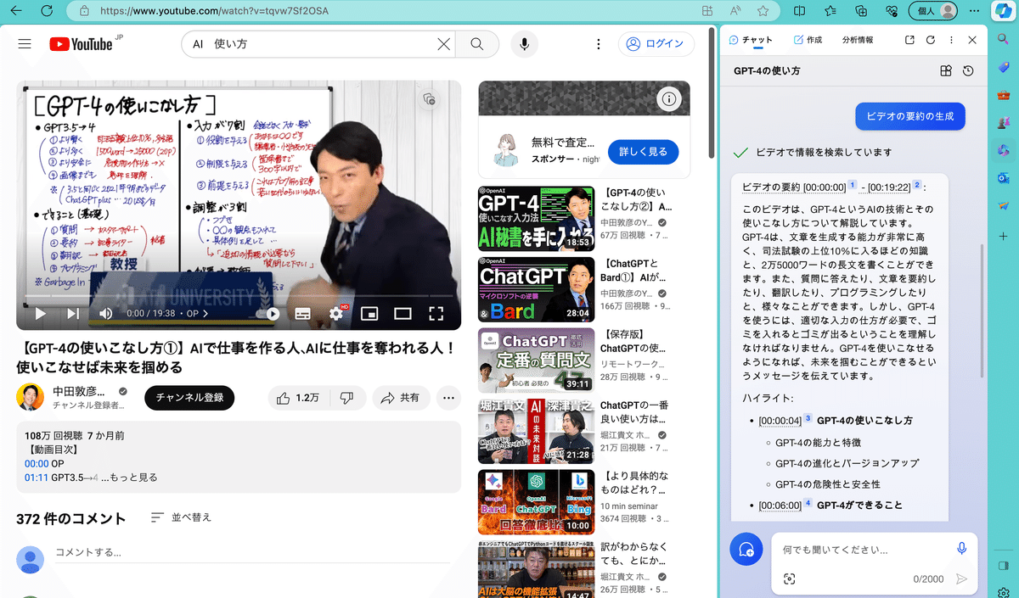This screenshot has width=1019, height=598.
Task: Open the 28:04 ChatGPT Bard thumbnail
Action: pos(536,289)
